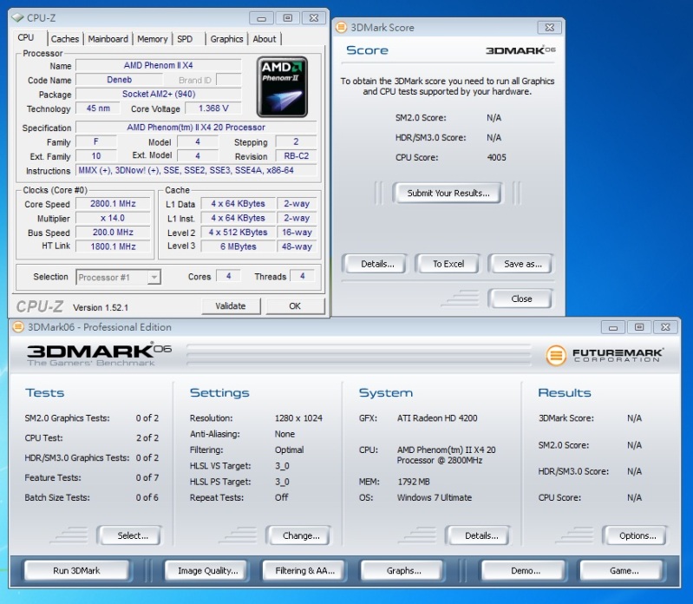
Task: Click the Futuremark Corporation orange logo
Action: 556,355
